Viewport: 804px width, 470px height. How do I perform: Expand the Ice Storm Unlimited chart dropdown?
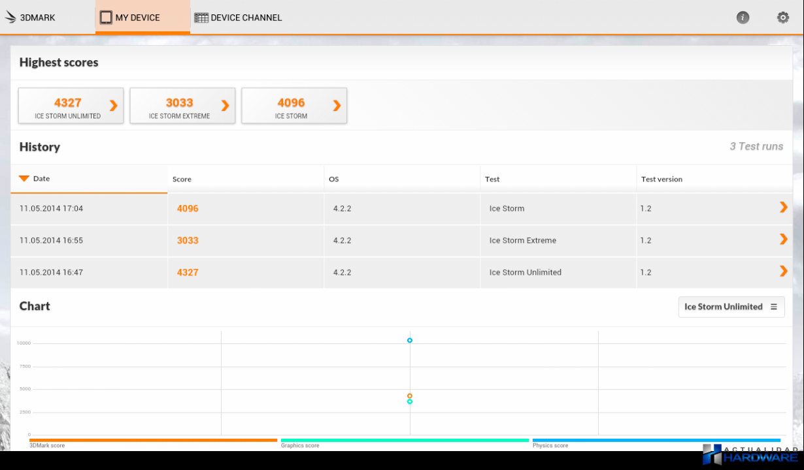coord(731,307)
